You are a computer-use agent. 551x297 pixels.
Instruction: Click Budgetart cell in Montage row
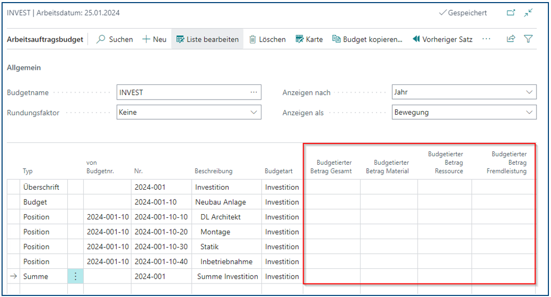click(282, 232)
